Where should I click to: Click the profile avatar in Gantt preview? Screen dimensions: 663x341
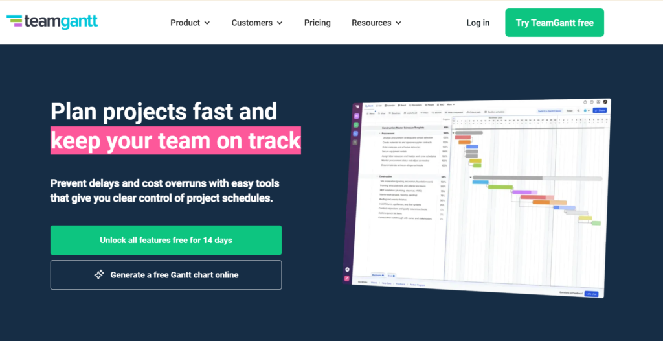click(x=605, y=102)
